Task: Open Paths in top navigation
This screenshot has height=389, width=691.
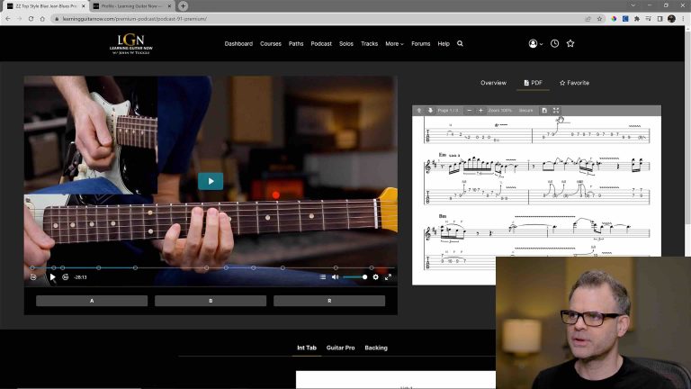Action: tap(296, 43)
